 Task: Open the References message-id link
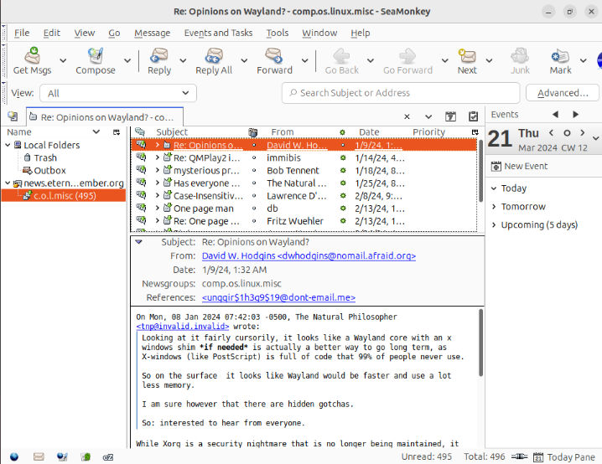click(278, 297)
